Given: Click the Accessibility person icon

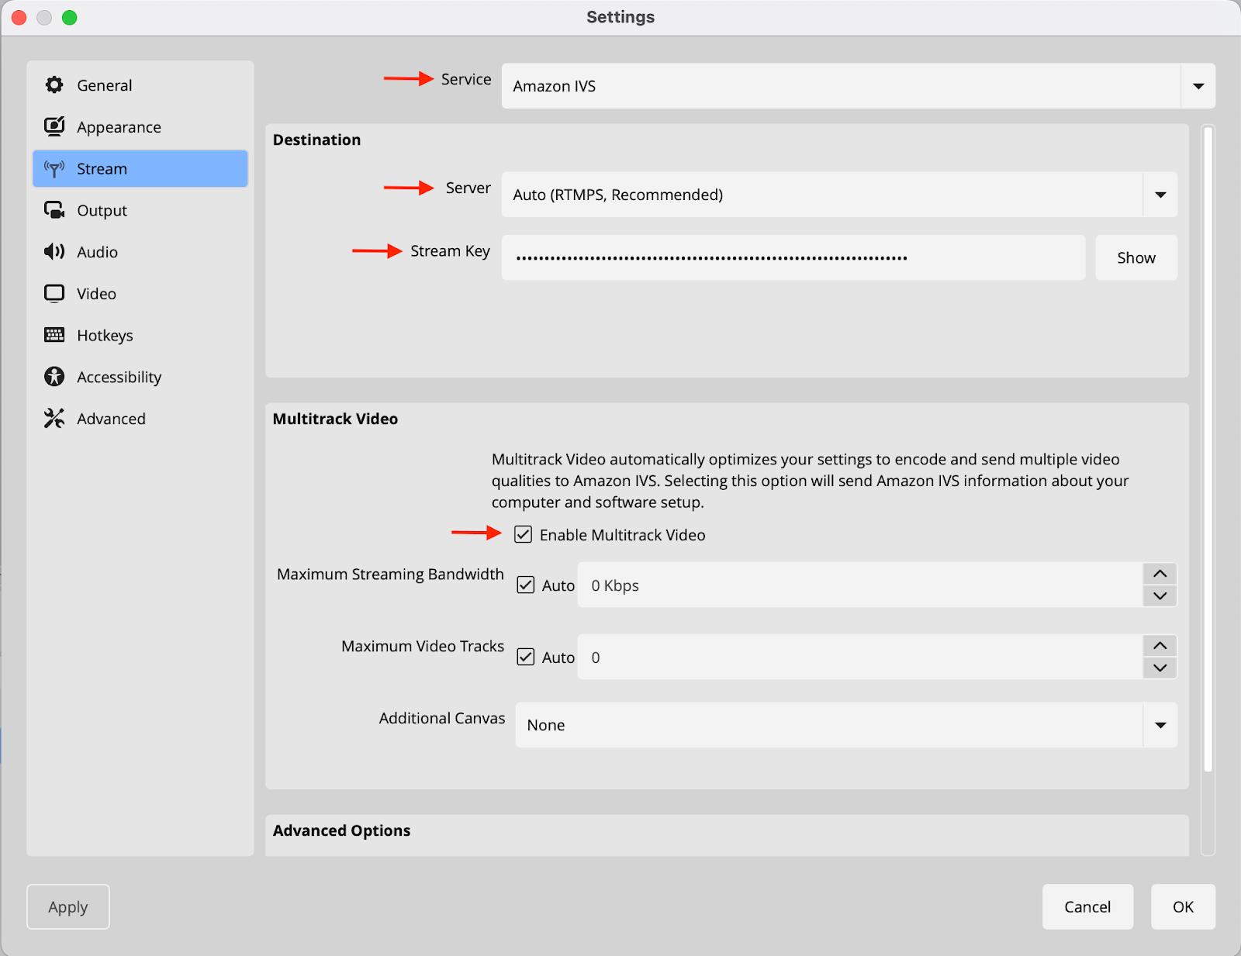Looking at the screenshot, I should [54, 377].
